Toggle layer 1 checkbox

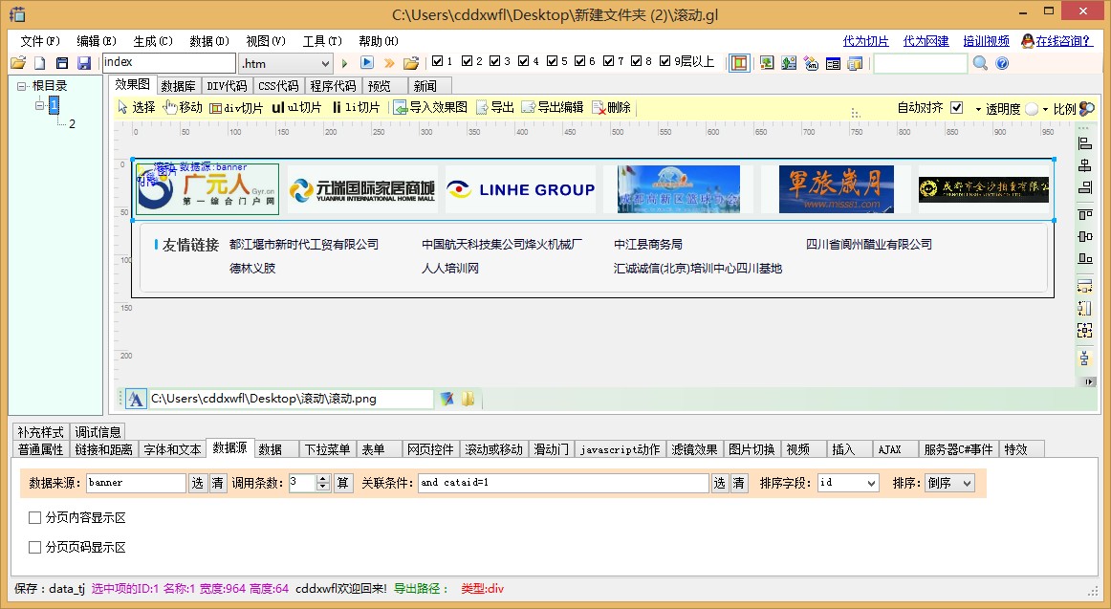coord(437,61)
